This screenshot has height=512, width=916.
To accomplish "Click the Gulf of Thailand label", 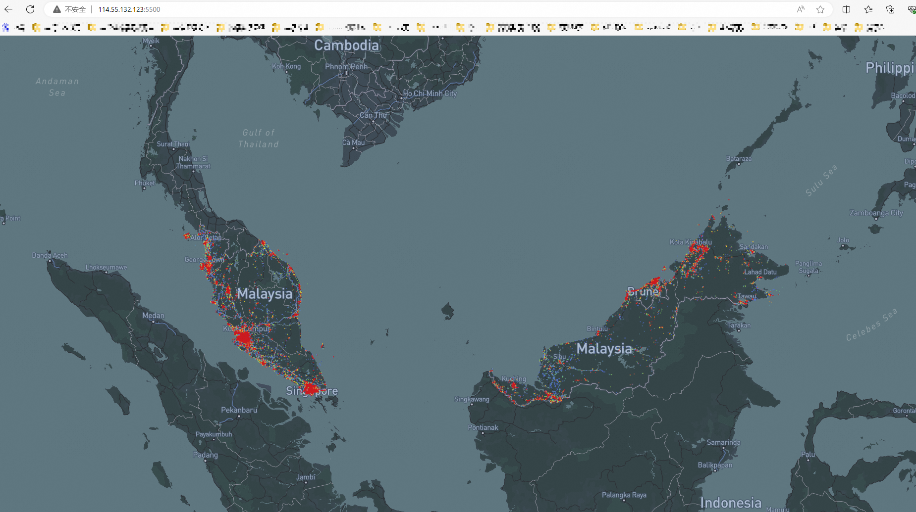I will click(258, 139).
